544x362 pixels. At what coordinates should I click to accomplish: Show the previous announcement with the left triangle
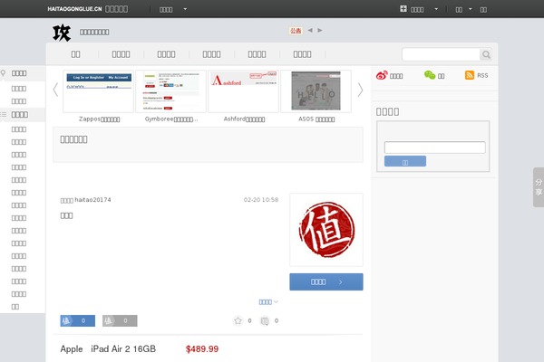tap(310, 30)
